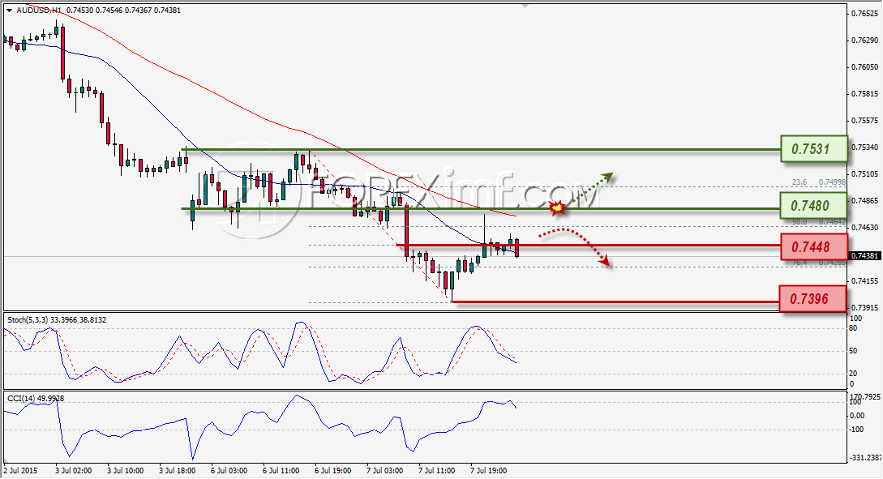883x479 pixels.
Task: Click the 0.74630 price scale value
Action: [865, 228]
